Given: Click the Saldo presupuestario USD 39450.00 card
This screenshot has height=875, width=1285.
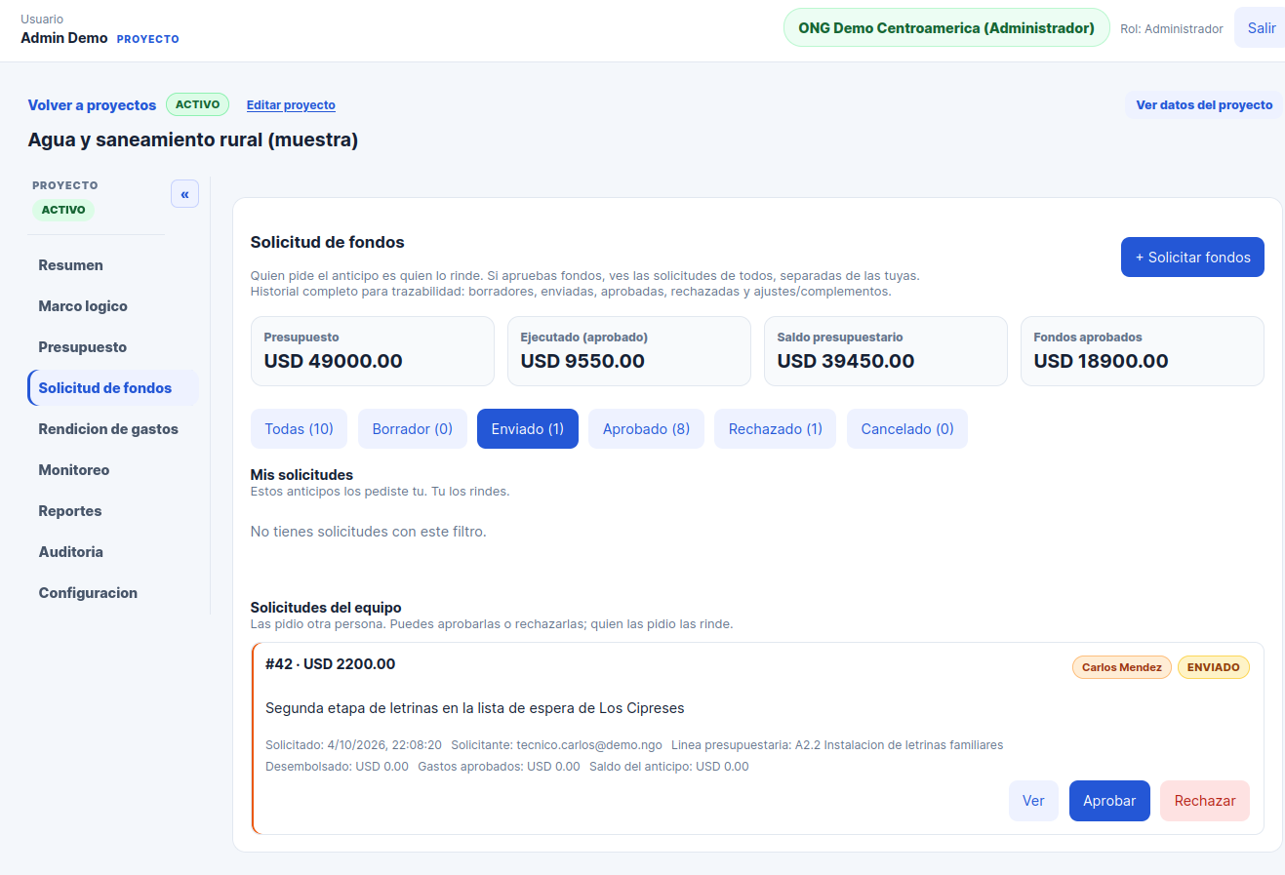Looking at the screenshot, I should pyautogui.click(x=886, y=351).
